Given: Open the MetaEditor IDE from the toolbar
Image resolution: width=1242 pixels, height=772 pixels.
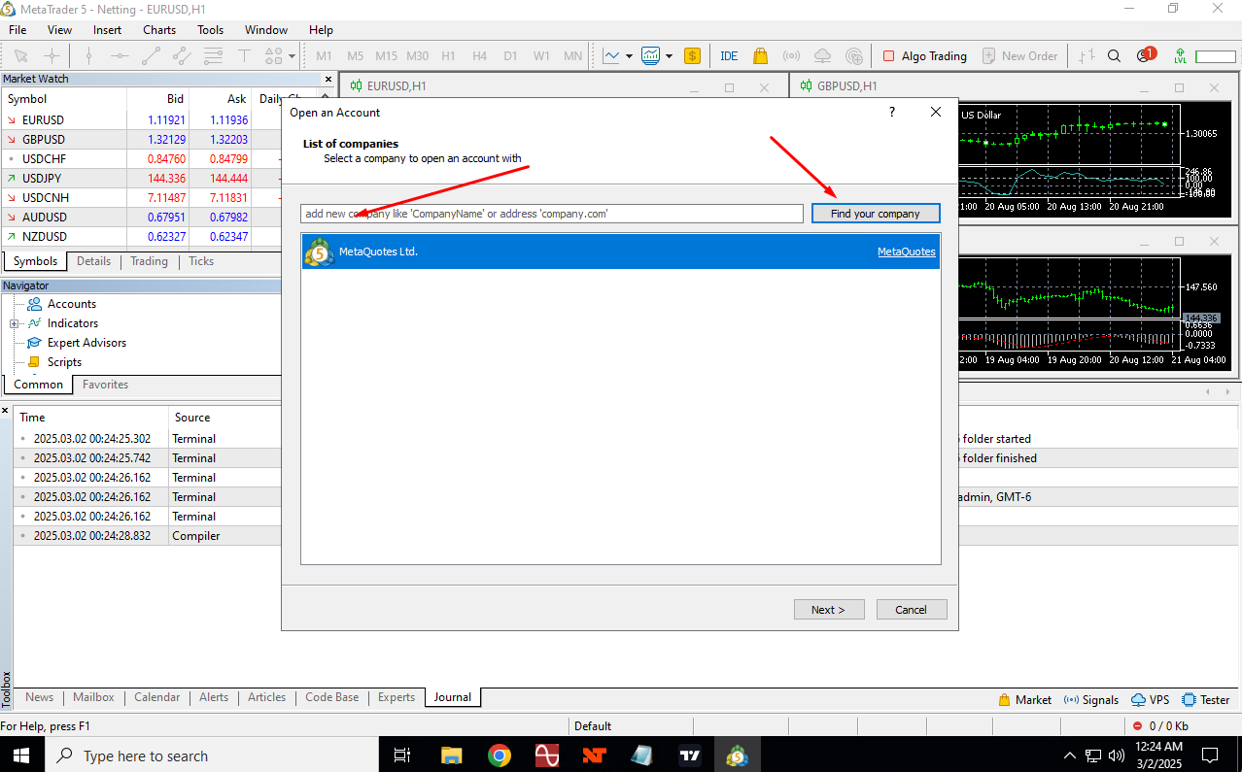Looking at the screenshot, I should pyautogui.click(x=729, y=56).
